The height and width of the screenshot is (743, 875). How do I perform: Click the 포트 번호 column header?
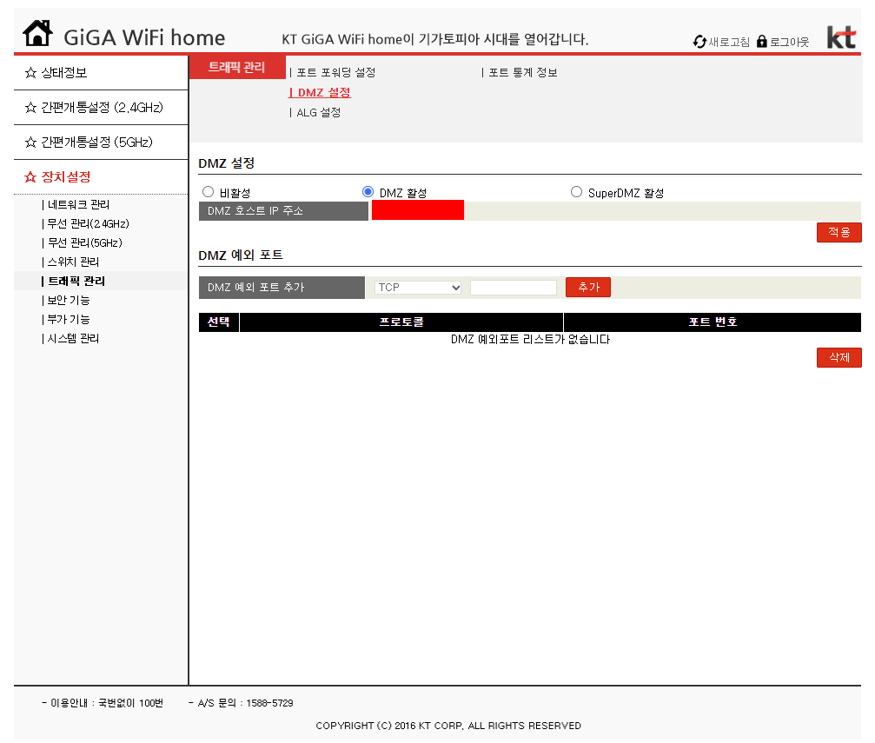tap(713, 322)
